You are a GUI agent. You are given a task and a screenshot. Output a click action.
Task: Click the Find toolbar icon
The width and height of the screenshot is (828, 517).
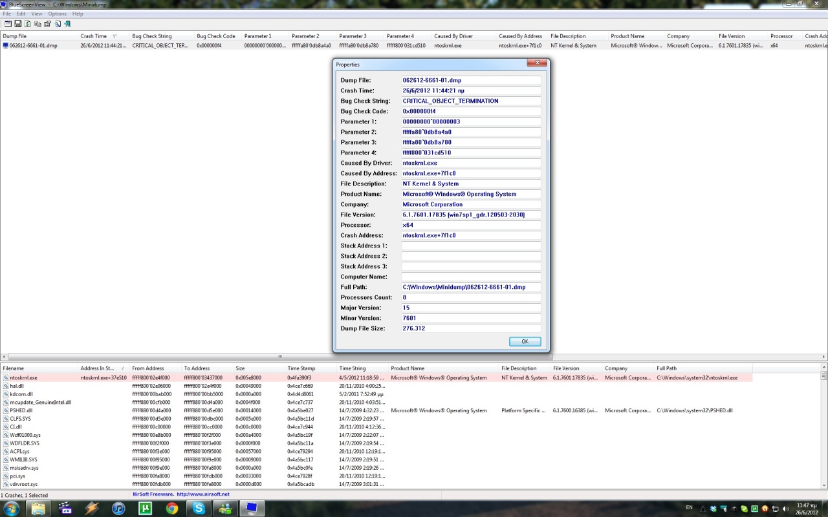58,24
